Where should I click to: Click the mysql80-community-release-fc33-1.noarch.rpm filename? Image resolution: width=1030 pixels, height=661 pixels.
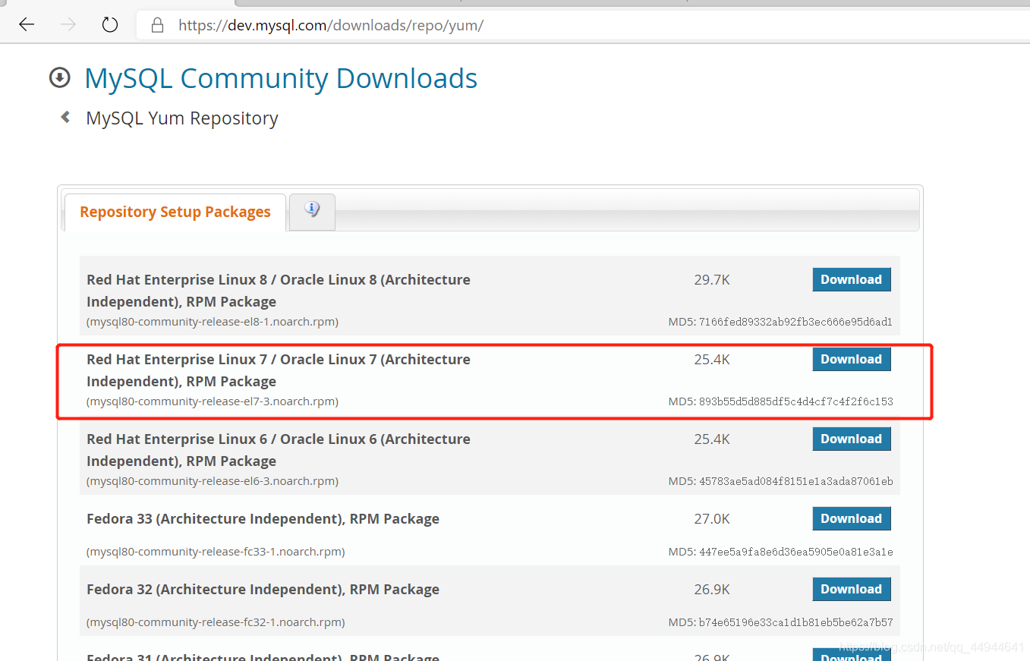216,552
